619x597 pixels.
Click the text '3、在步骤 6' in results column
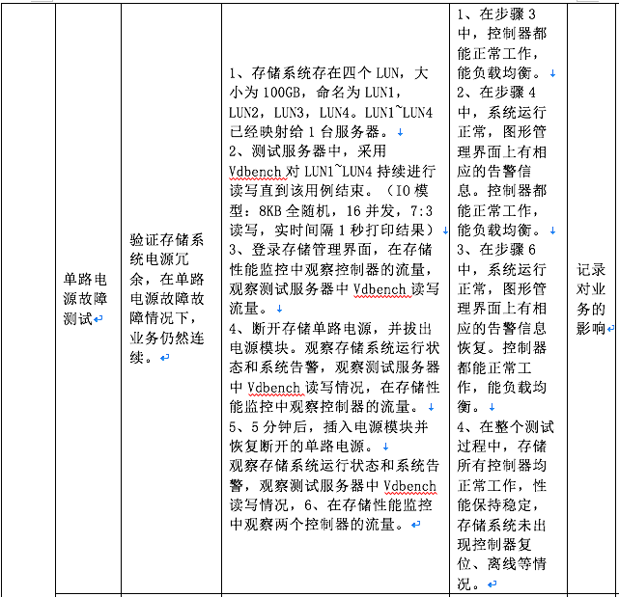[496, 250]
